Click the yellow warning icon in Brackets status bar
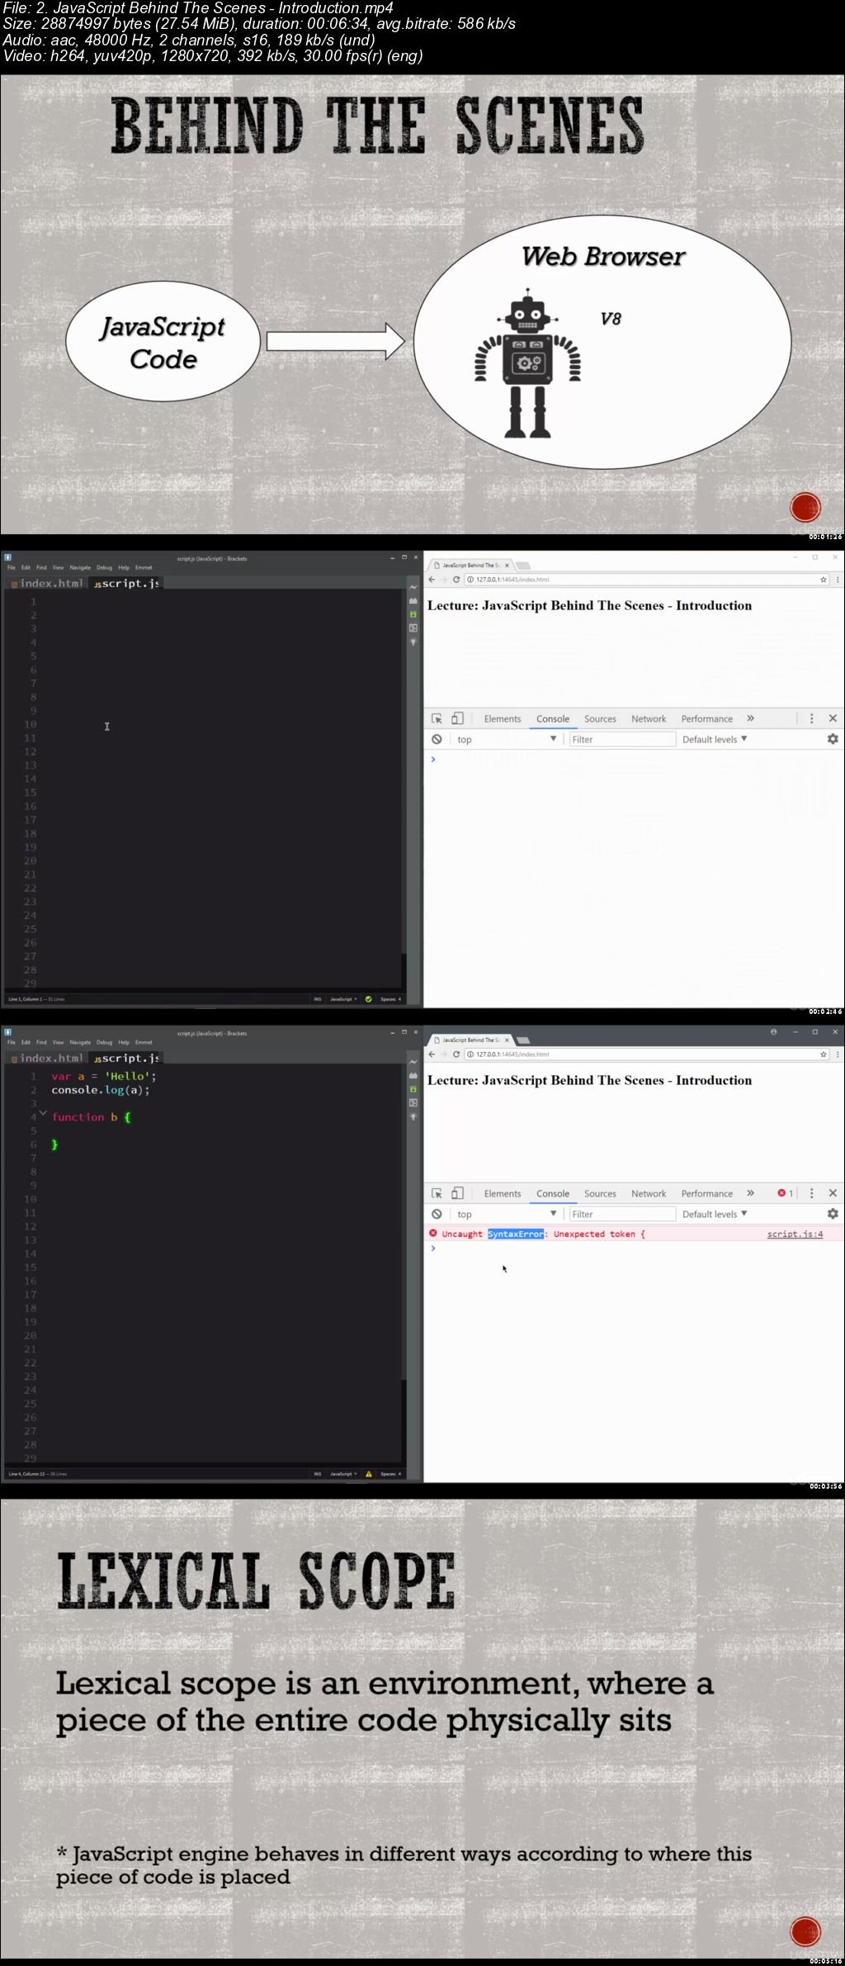Screen dimensions: 845x1966 (x=368, y=1474)
